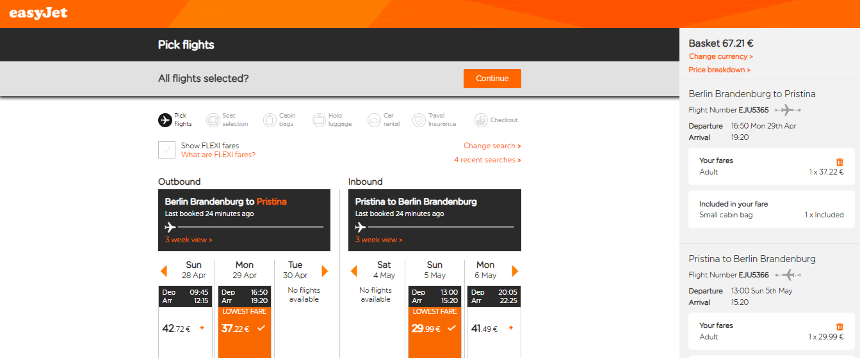The width and height of the screenshot is (860, 358).
Task: Enable the Show FLEXI fares checkbox
Action: point(166,150)
